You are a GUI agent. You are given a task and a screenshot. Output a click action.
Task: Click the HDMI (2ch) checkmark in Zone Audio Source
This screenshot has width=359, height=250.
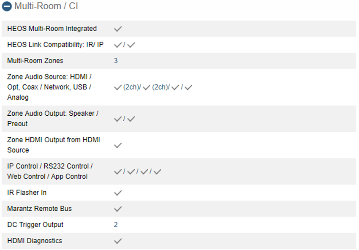click(x=118, y=87)
